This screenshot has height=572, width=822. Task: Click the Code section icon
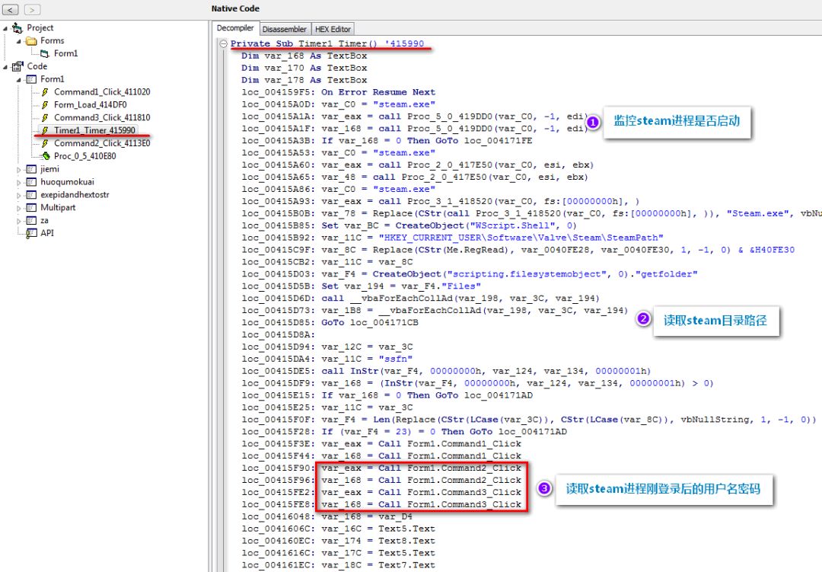pyautogui.click(x=18, y=66)
